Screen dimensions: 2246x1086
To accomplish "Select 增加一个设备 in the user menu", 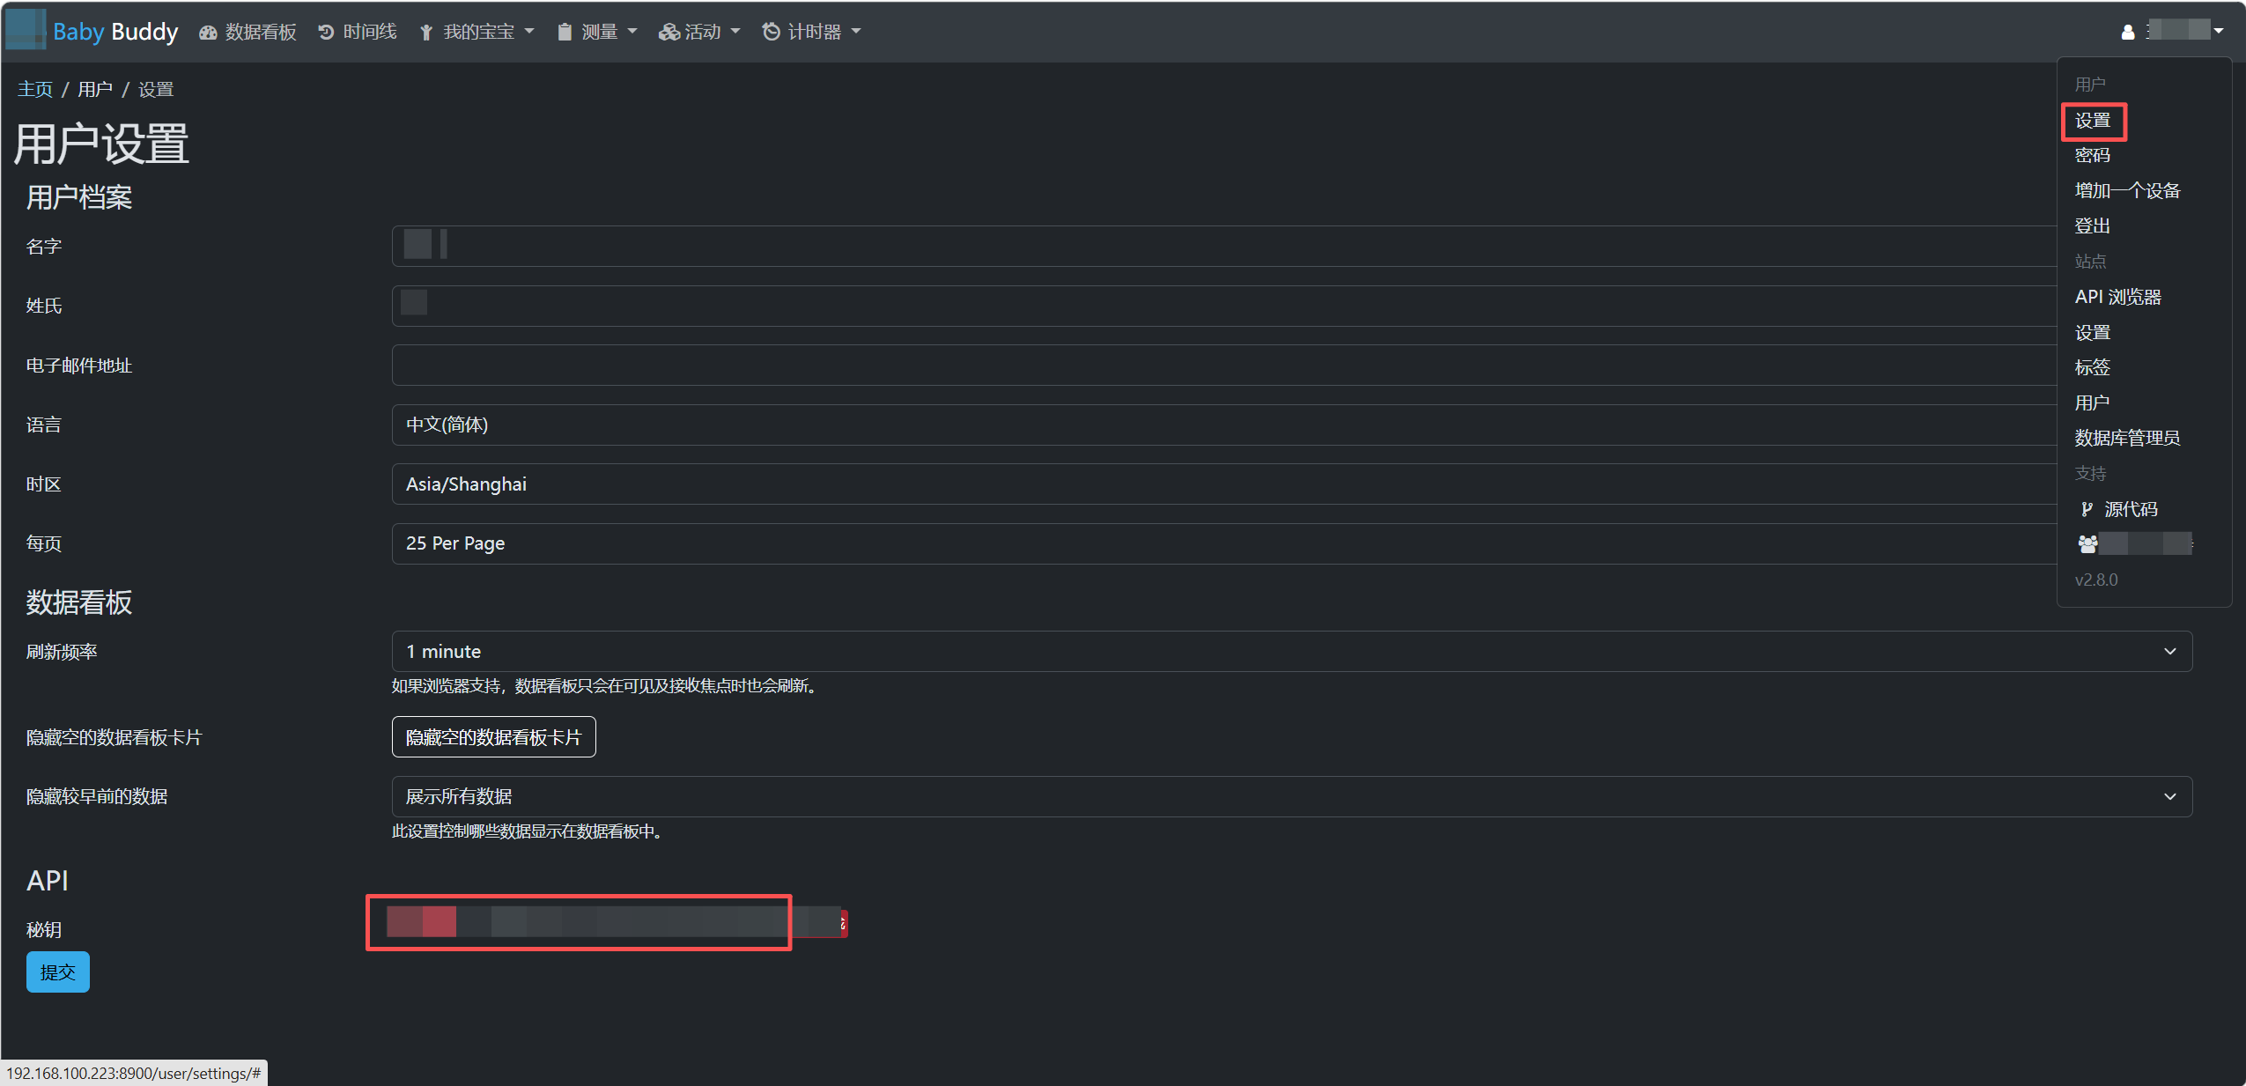I will tap(2126, 191).
